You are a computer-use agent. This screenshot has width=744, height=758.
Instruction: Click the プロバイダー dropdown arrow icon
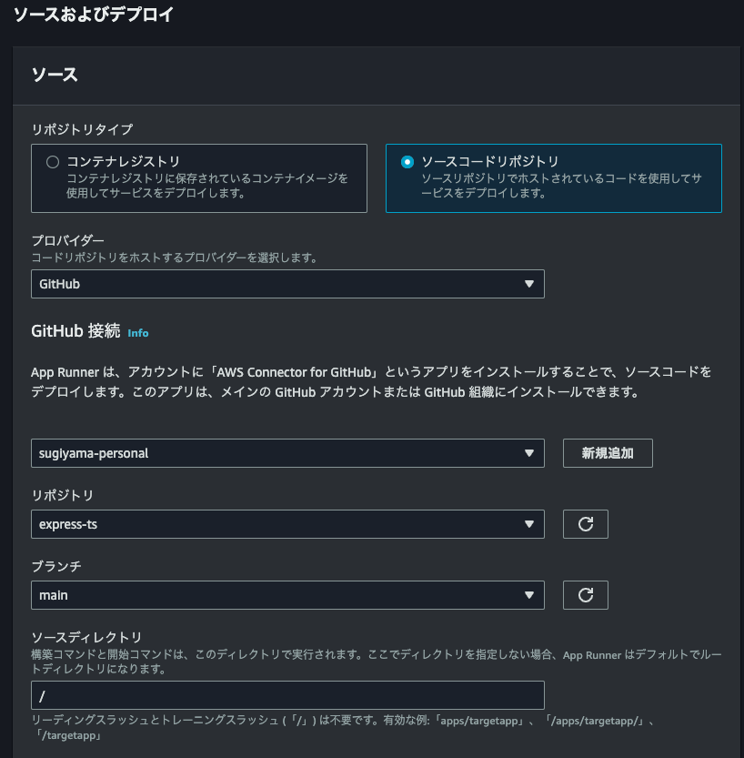(529, 284)
